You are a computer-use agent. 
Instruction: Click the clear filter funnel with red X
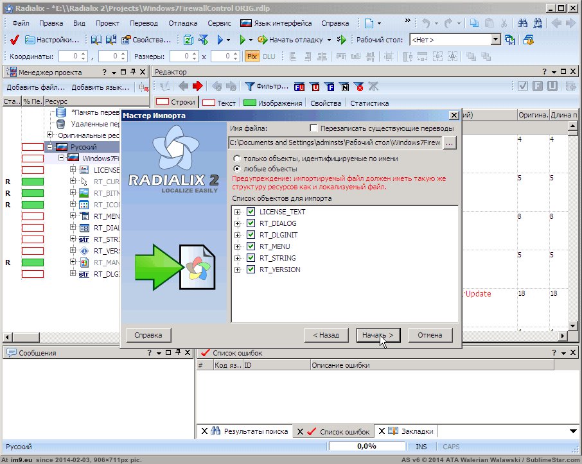[x=359, y=87]
